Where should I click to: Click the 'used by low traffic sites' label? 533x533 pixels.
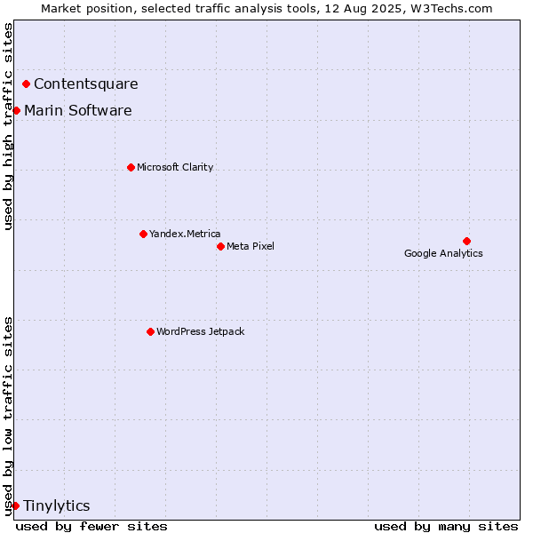coord(7,418)
